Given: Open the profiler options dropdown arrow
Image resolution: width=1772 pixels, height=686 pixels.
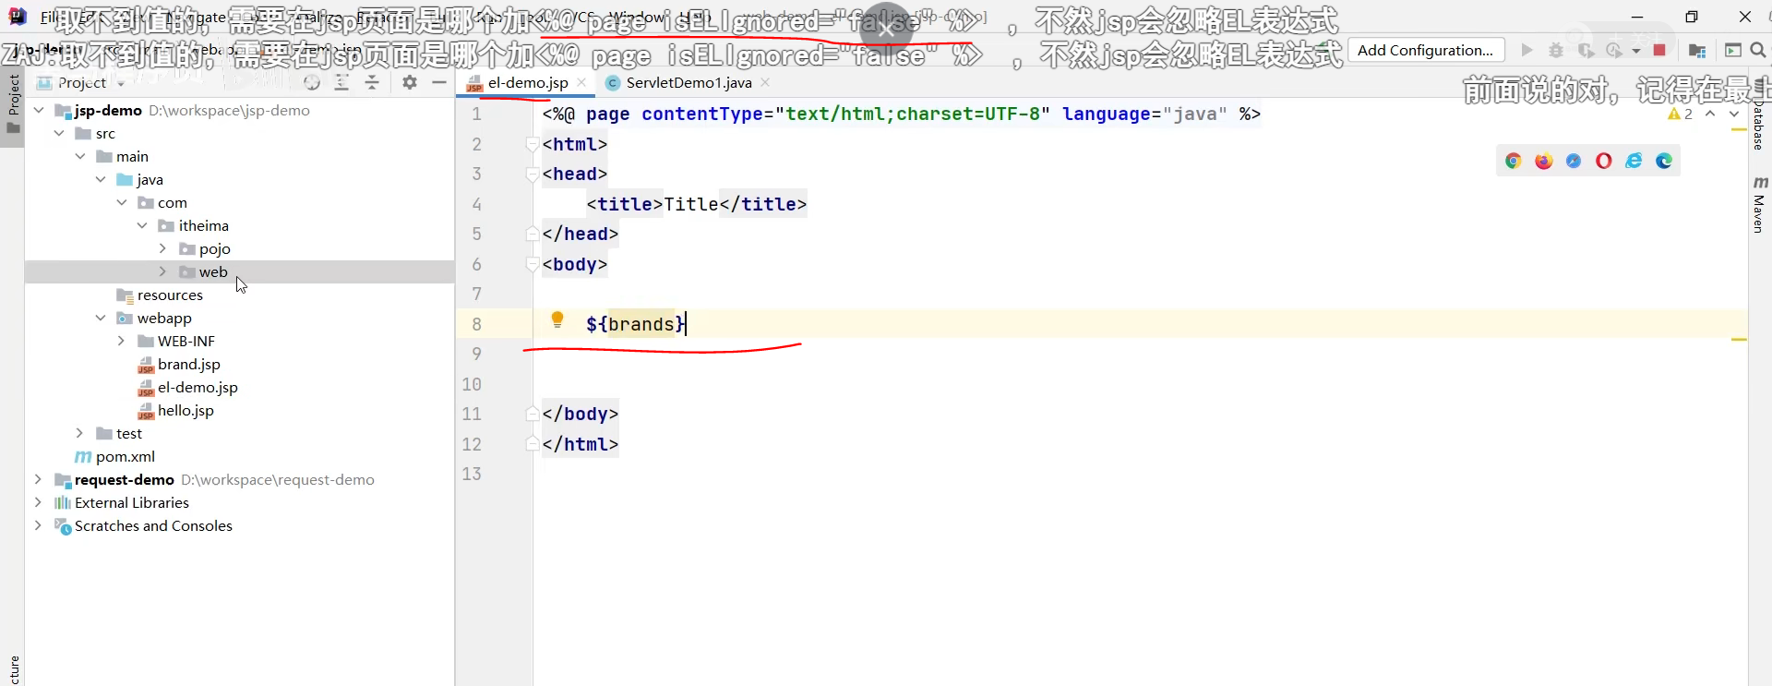Looking at the screenshot, I should tap(1636, 51).
